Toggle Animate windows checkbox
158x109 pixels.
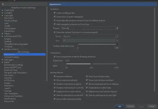tap(55, 76)
